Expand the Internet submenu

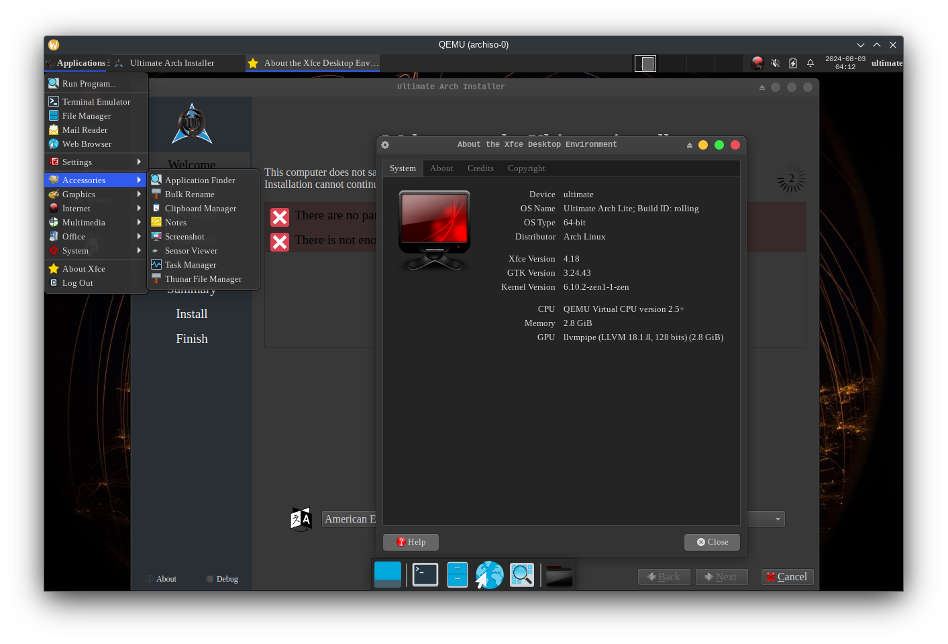point(96,208)
